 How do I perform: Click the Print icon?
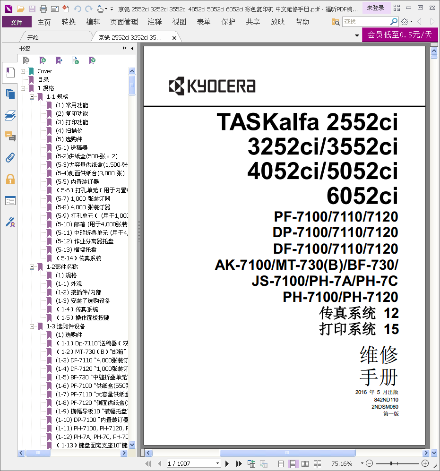[43, 9]
